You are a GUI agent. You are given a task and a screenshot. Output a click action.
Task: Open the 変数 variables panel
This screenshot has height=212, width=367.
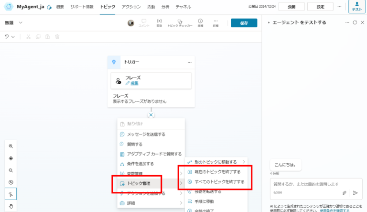point(159,23)
